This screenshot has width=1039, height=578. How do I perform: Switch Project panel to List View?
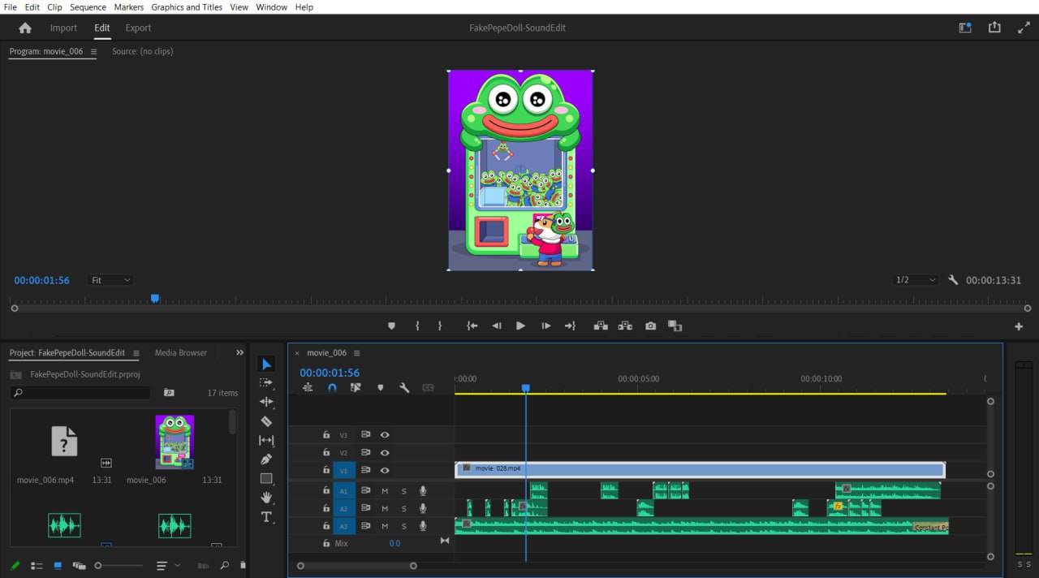tap(37, 565)
